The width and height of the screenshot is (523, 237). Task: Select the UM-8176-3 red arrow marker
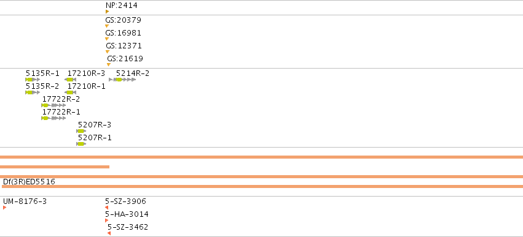pyautogui.click(x=5, y=208)
